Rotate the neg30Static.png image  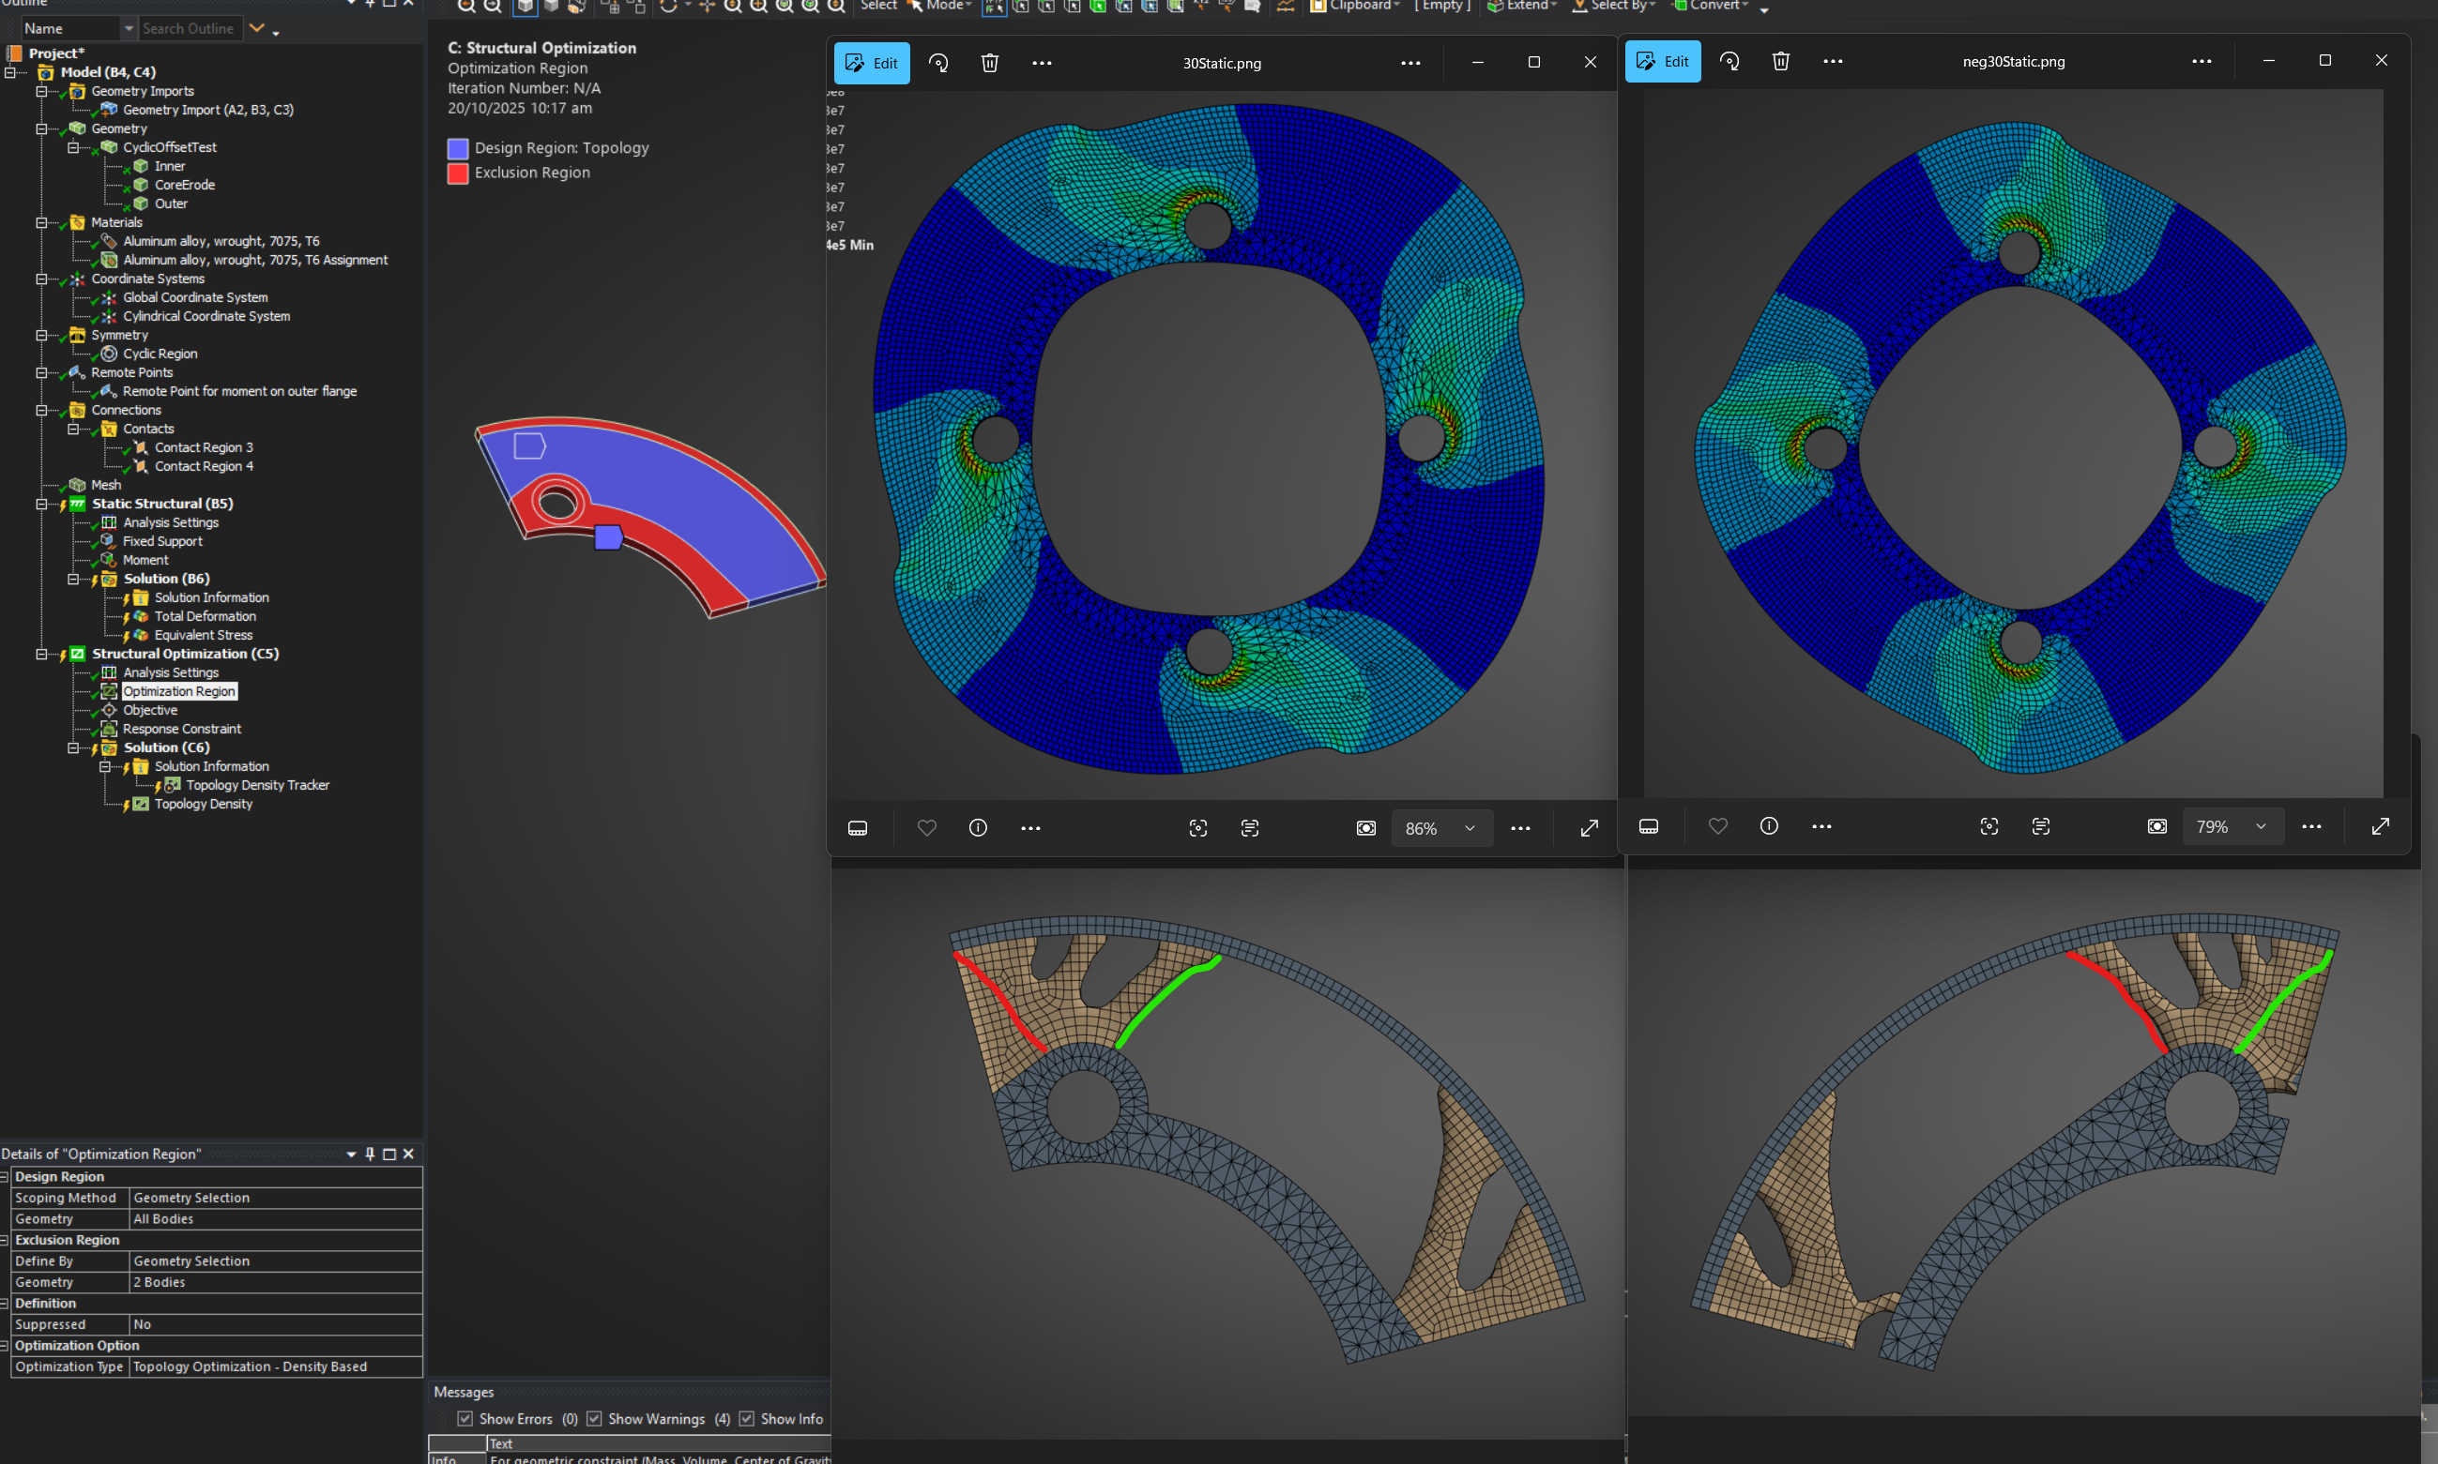(1729, 61)
